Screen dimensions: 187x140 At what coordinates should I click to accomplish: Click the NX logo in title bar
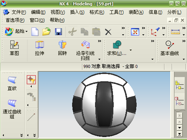click(4, 3)
